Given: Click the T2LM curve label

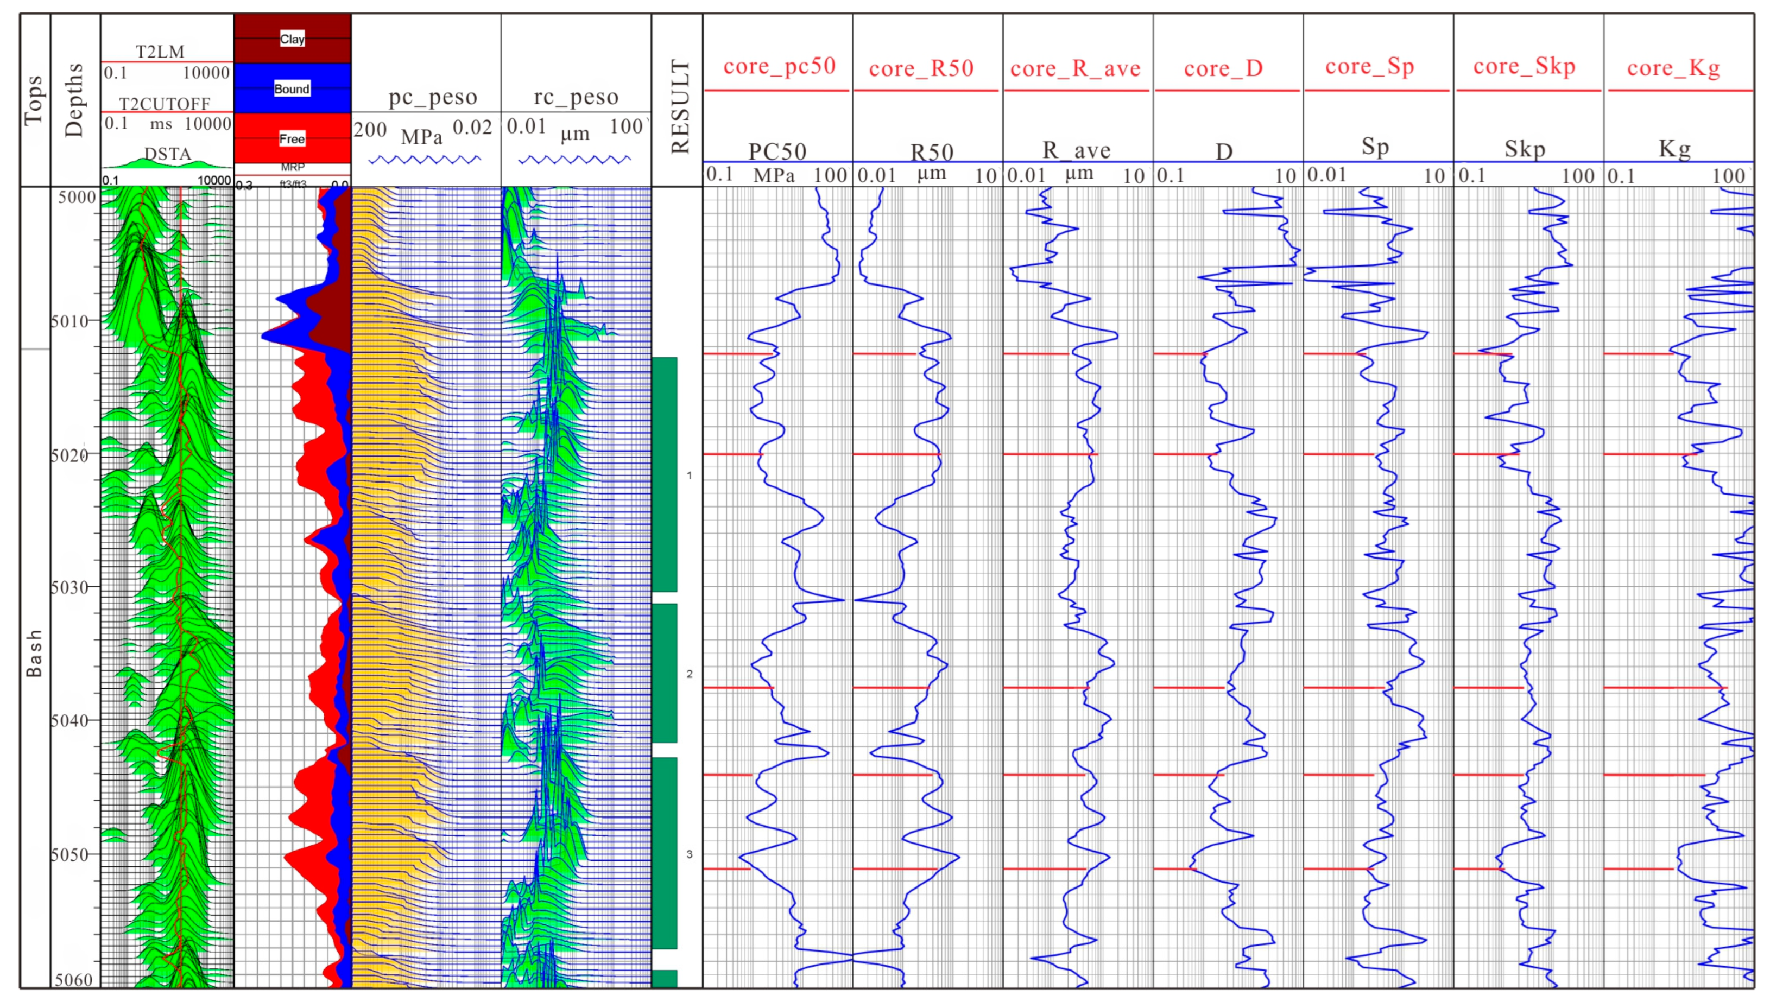Looking at the screenshot, I should click(x=160, y=52).
